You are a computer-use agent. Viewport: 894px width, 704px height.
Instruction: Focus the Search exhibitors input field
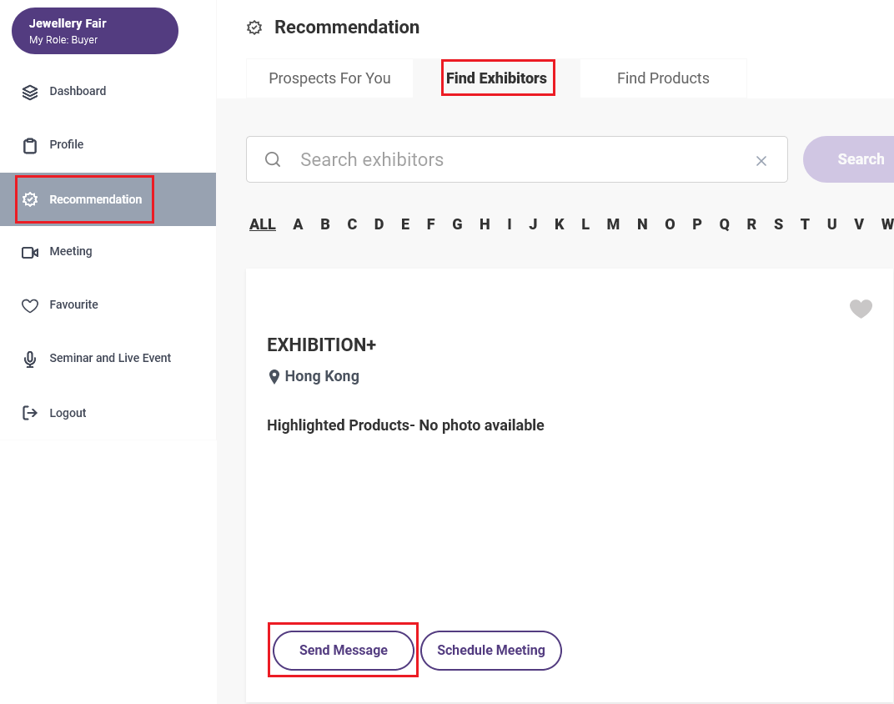pos(516,159)
